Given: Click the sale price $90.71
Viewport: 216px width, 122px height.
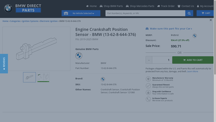Looking at the screenshot, I should (176, 46).
